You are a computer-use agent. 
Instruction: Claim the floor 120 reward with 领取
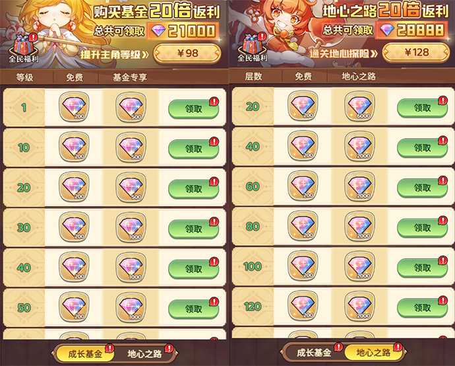[x=422, y=308]
